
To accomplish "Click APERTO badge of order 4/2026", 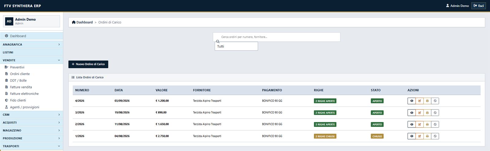I will (377, 101).
